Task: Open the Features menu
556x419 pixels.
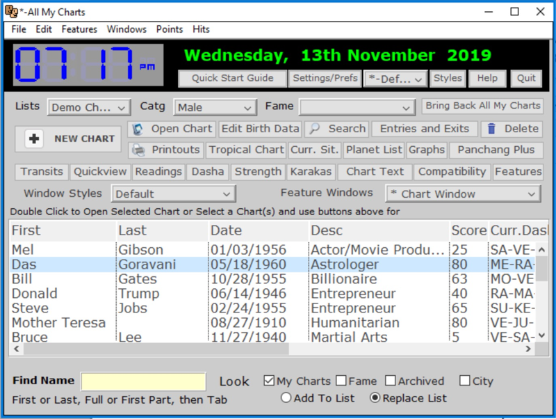Action: coord(79,29)
